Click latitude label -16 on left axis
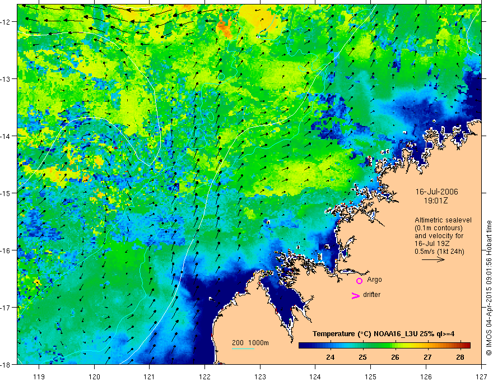 [6, 250]
